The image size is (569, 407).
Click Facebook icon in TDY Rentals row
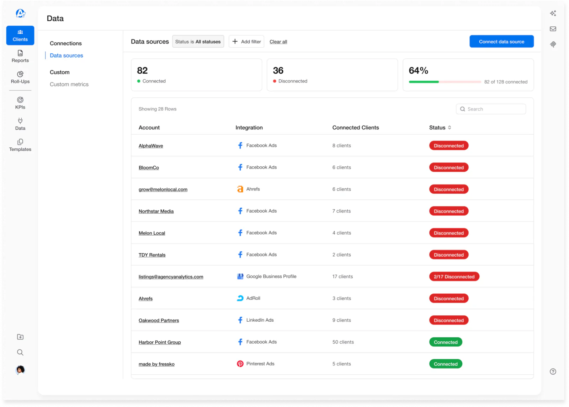pyautogui.click(x=240, y=255)
